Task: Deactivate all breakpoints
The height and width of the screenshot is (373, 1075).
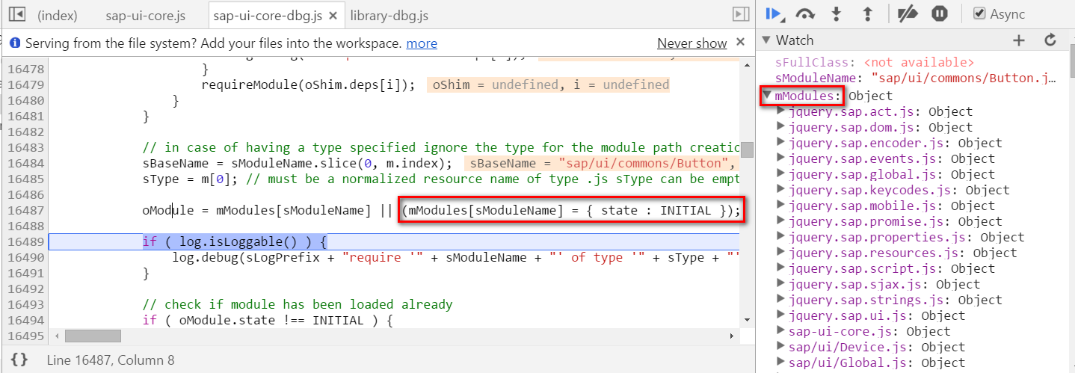Action: [x=907, y=13]
